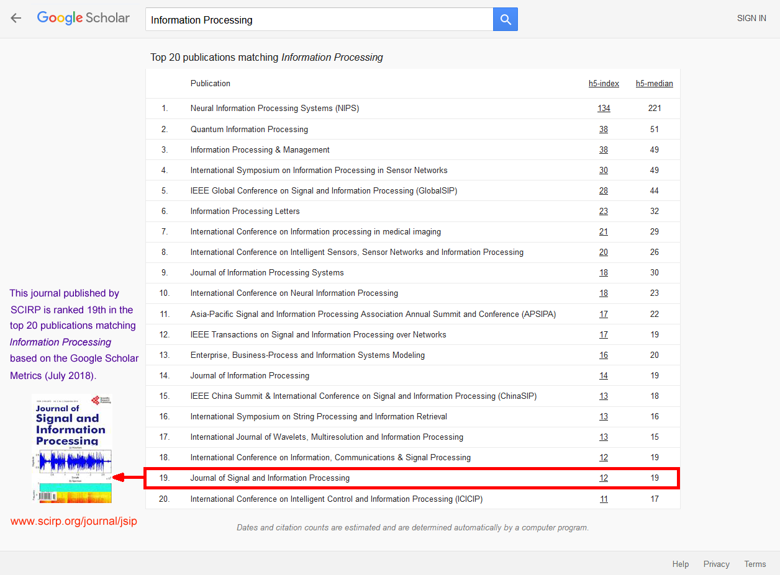The height and width of the screenshot is (575, 780).
Task: Select Journal of Signal and Information Processing row title
Action: point(270,478)
